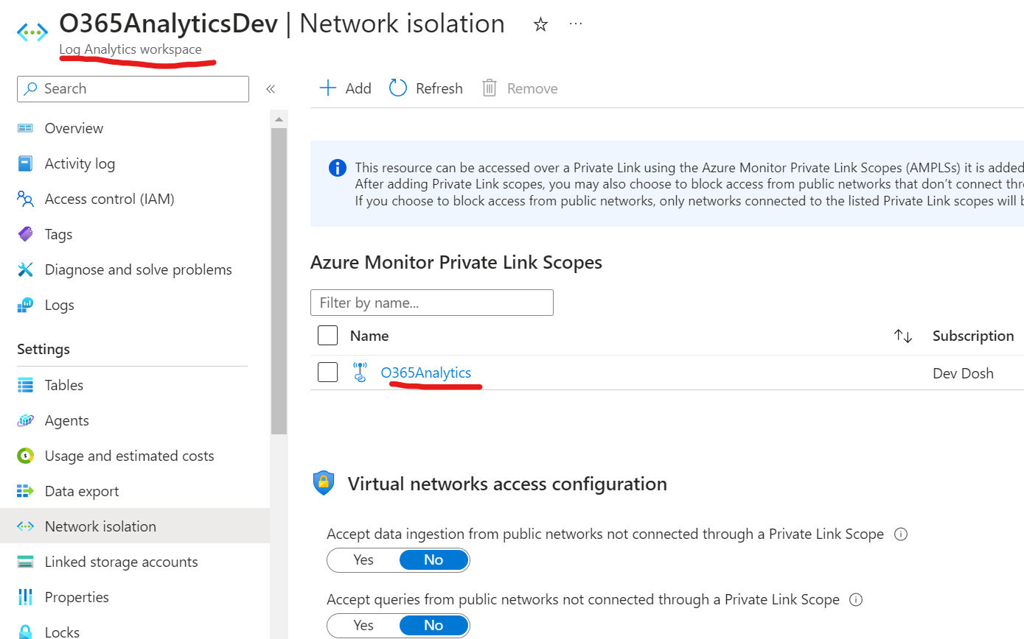Click the circular Refresh arrow icon
The width and height of the screenshot is (1024, 639).
pos(398,88)
